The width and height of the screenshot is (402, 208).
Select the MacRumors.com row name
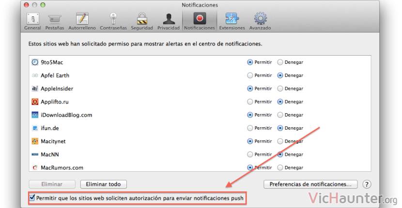pyautogui.click(x=62, y=168)
